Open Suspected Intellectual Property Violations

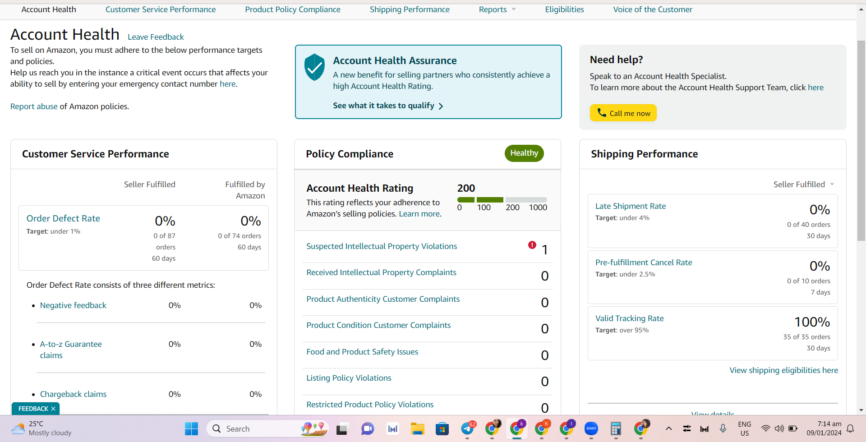[382, 246]
